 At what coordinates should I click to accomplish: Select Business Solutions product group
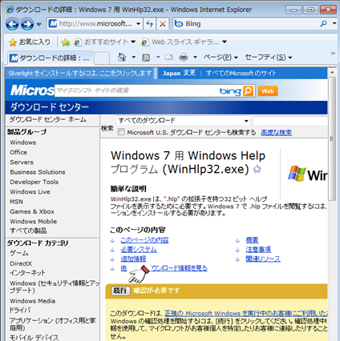[x=38, y=172]
